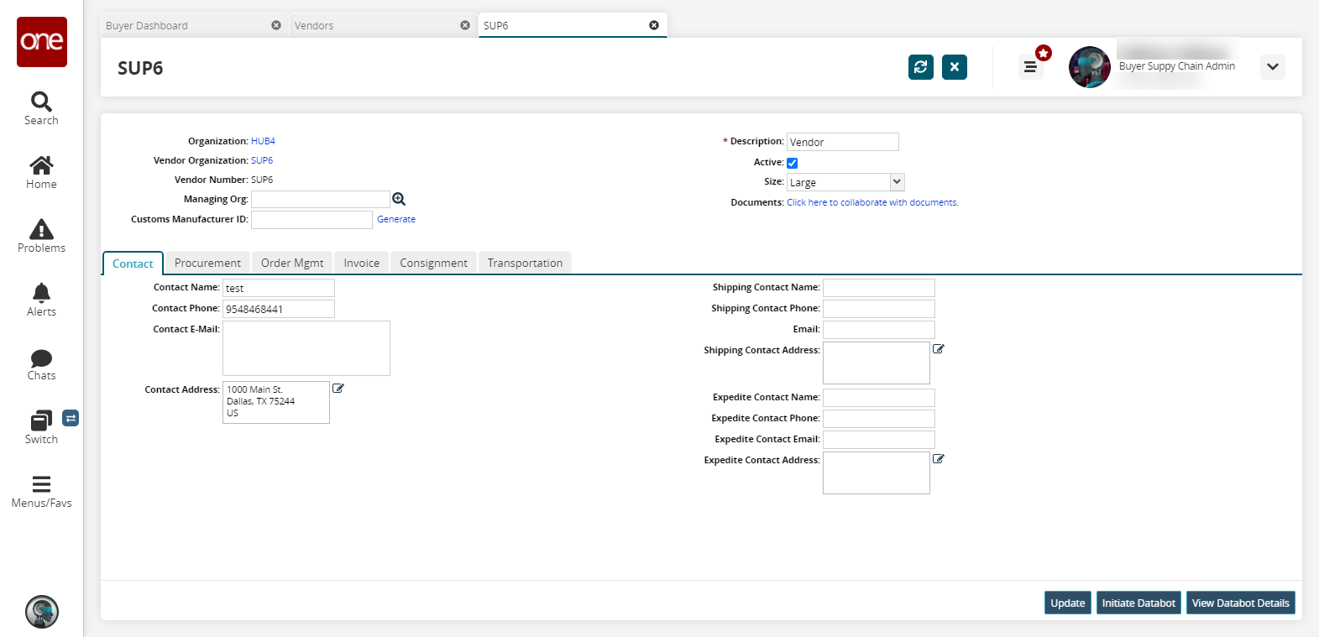Open Menus/Favs hamburger icon
Image resolution: width=1319 pixels, height=637 pixels.
41,484
